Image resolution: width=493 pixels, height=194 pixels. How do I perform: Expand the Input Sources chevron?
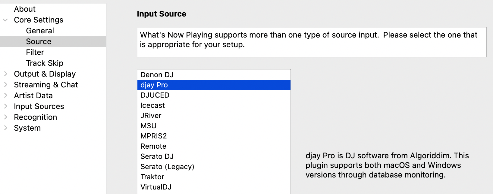tap(5, 106)
